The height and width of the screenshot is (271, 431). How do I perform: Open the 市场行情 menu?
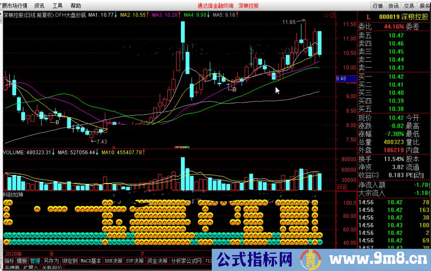[x=17, y=6]
